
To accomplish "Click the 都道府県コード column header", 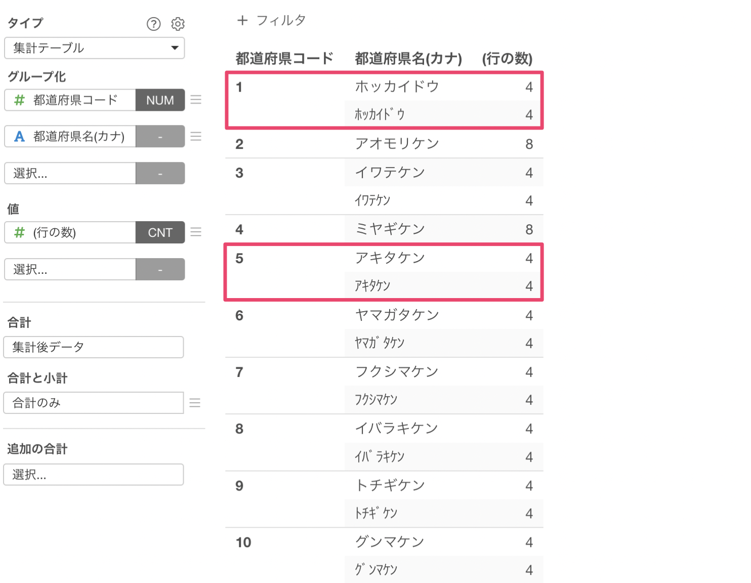I will coord(284,59).
